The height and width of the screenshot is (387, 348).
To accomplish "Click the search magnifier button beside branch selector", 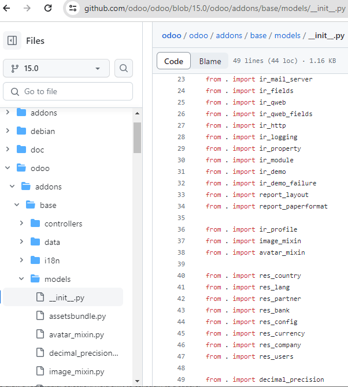I will click(x=124, y=68).
